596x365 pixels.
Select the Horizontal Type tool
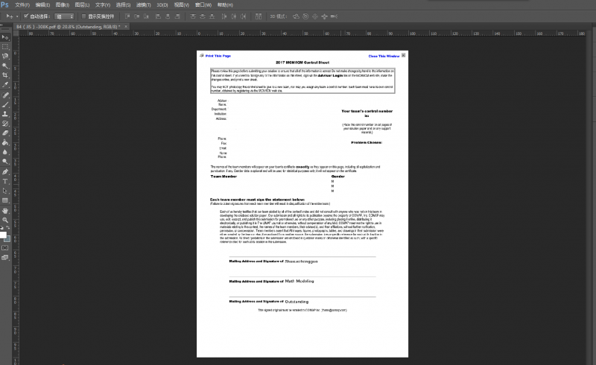click(5, 181)
